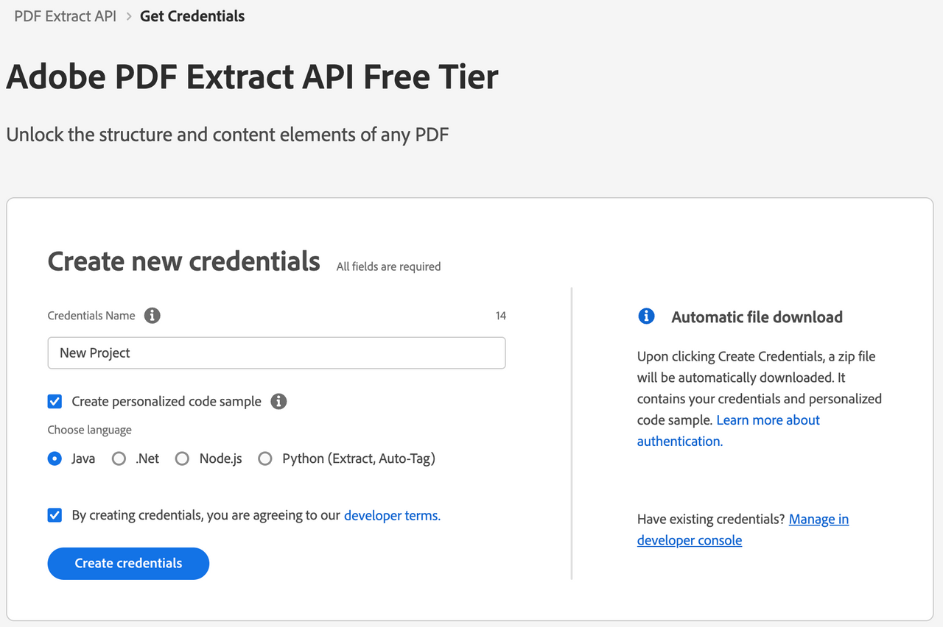Go to PDF Extract API breadcrumb
Image resolution: width=943 pixels, height=627 pixels.
(x=65, y=16)
